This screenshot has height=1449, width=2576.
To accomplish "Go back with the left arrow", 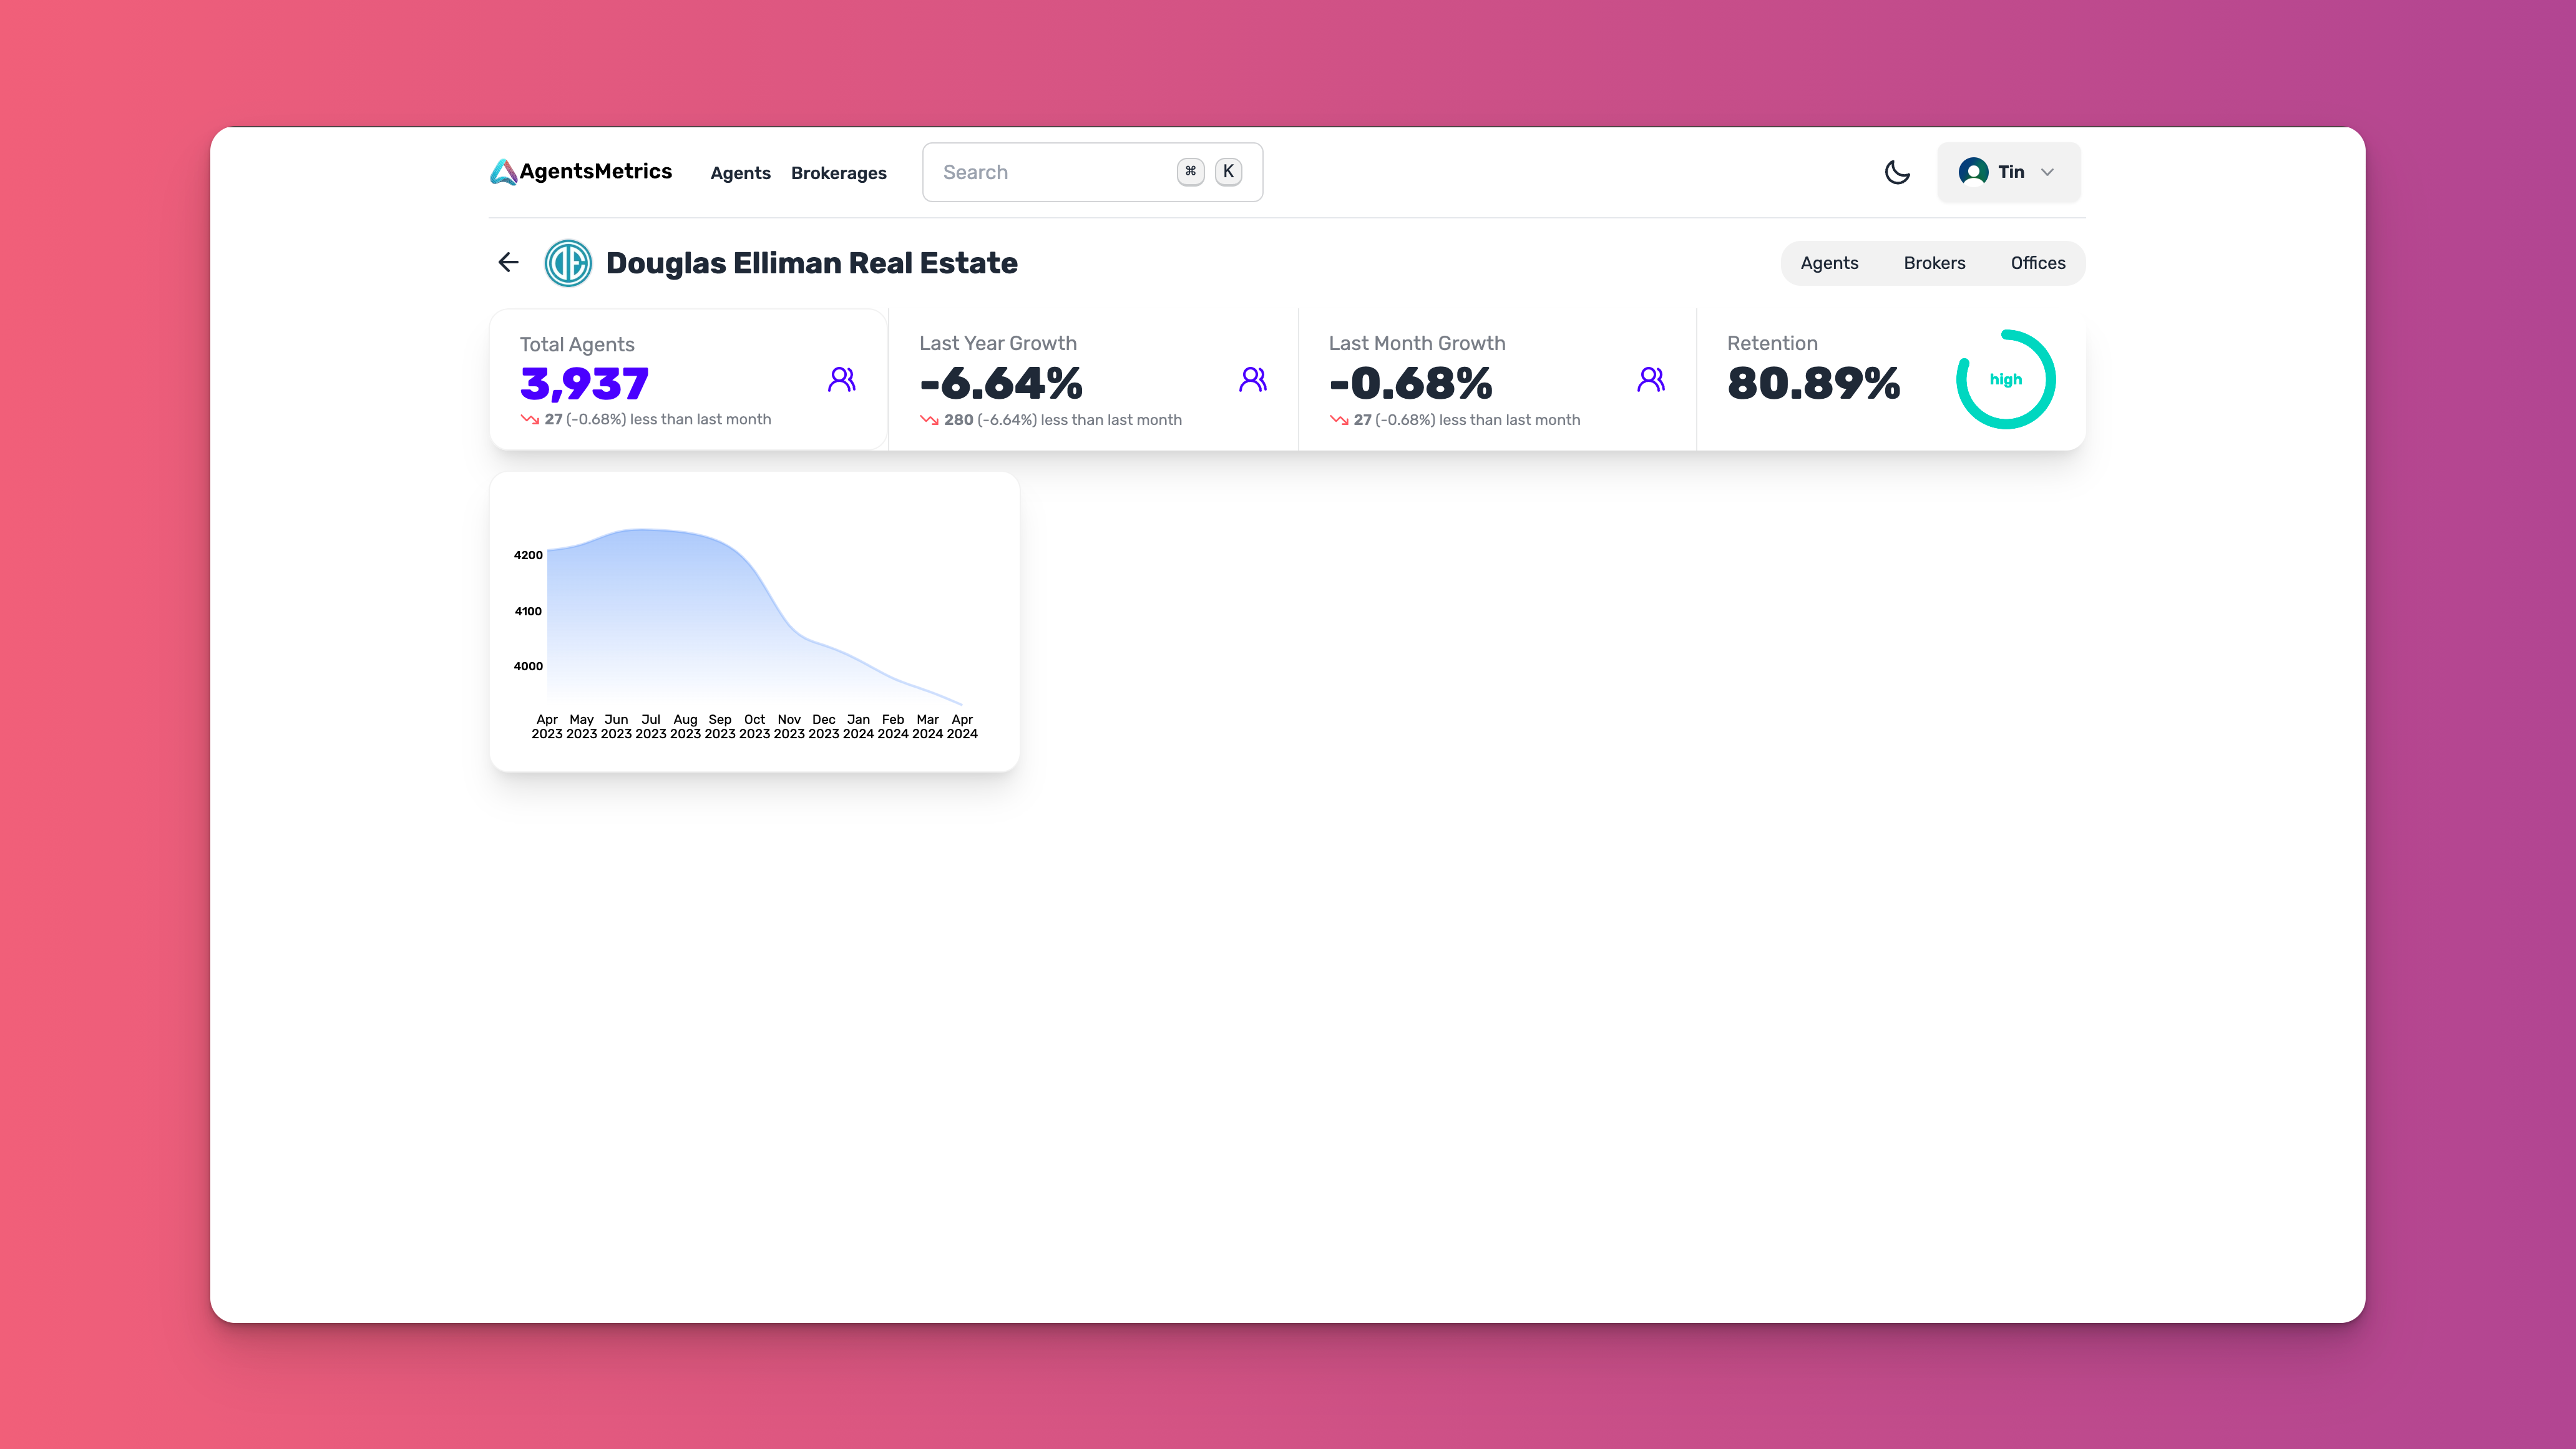I will click(x=508, y=262).
